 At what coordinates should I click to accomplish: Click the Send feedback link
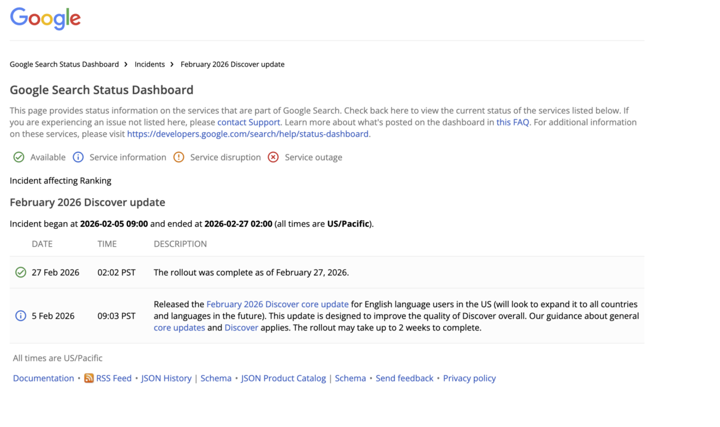coord(404,378)
